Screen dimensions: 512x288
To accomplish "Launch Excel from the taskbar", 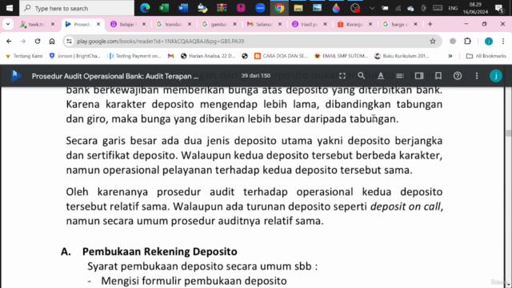I will pos(164,8).
